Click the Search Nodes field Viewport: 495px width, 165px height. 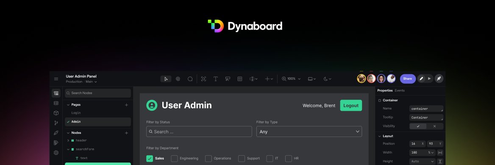[98, 93]
